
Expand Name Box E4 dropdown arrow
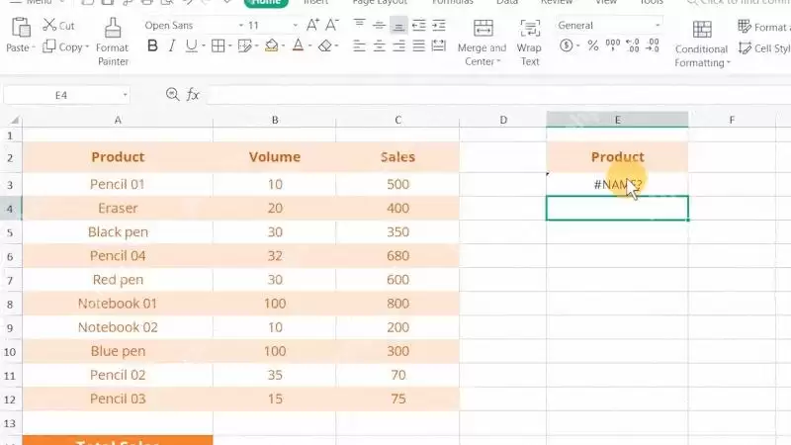pos(125,95)
